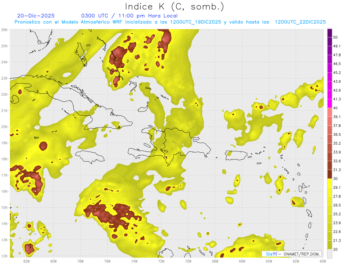Click the colorbar value 43.9
343x265 pixels.
click(x=337, y=81)
